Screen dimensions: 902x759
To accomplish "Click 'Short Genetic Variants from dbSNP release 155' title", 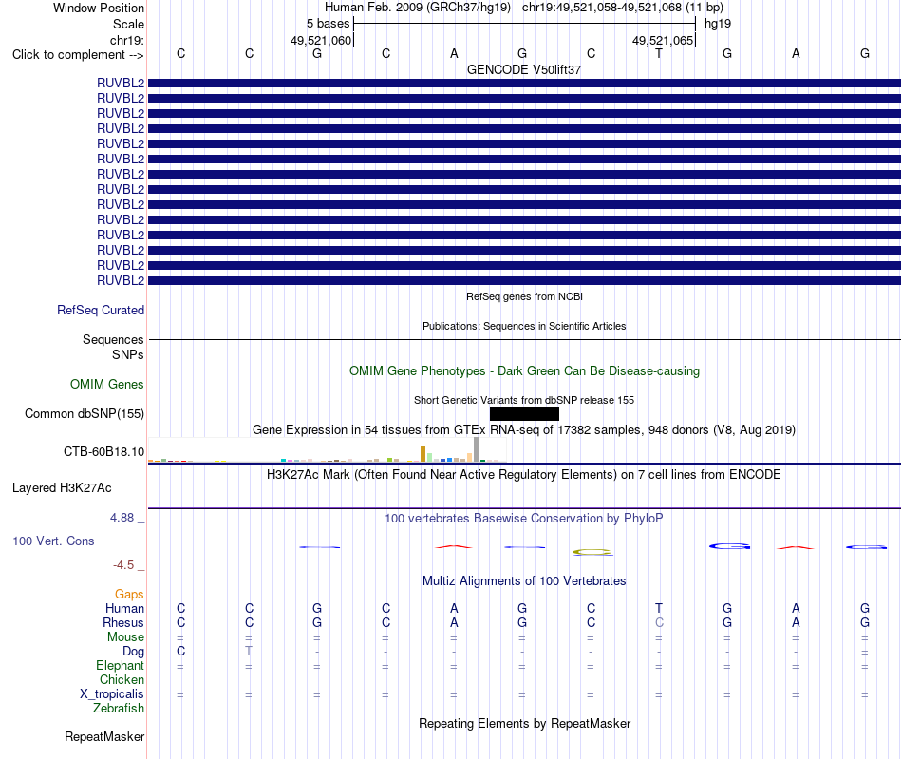I will point(524,401).
